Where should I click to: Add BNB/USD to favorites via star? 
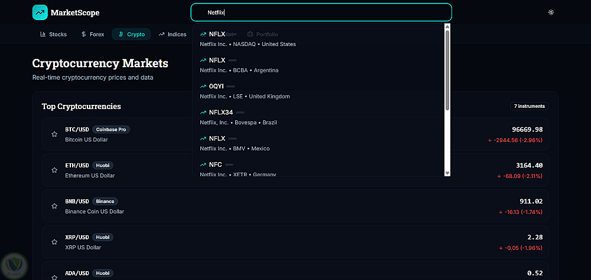[x=54, y=206]
